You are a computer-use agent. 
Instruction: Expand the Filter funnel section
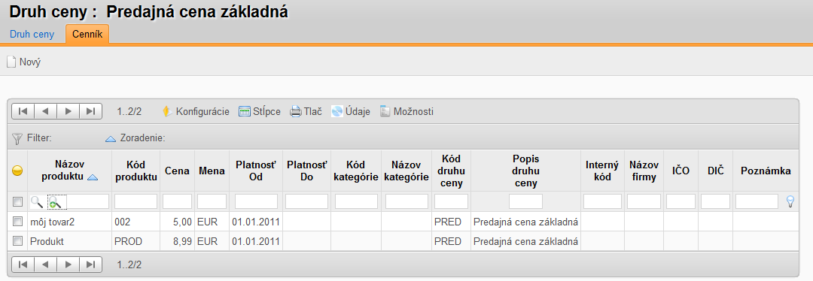tap(17, 138)
